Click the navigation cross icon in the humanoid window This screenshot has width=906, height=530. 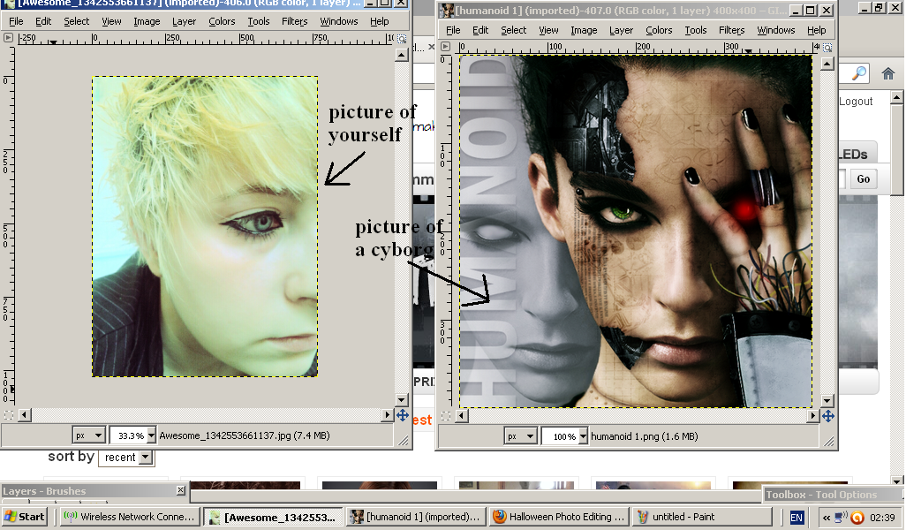(x=827, y=415)
